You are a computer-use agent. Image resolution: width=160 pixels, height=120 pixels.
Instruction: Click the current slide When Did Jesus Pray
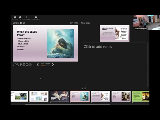pyautogui.click(x=45, y=43)
